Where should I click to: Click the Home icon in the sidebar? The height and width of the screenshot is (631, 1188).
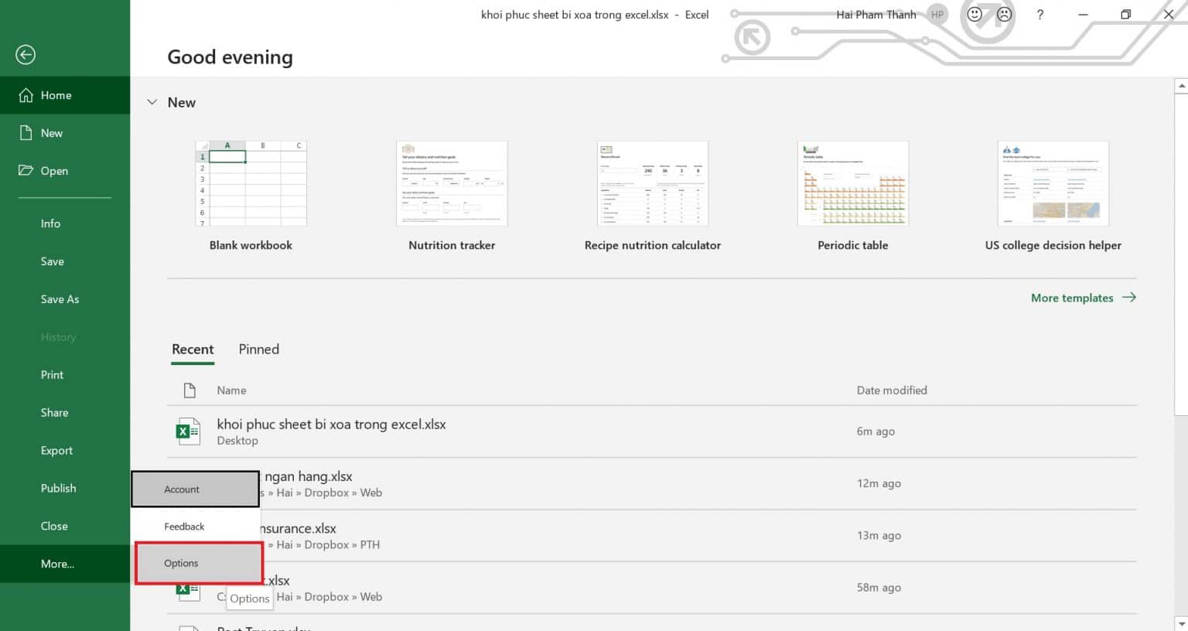26,95
